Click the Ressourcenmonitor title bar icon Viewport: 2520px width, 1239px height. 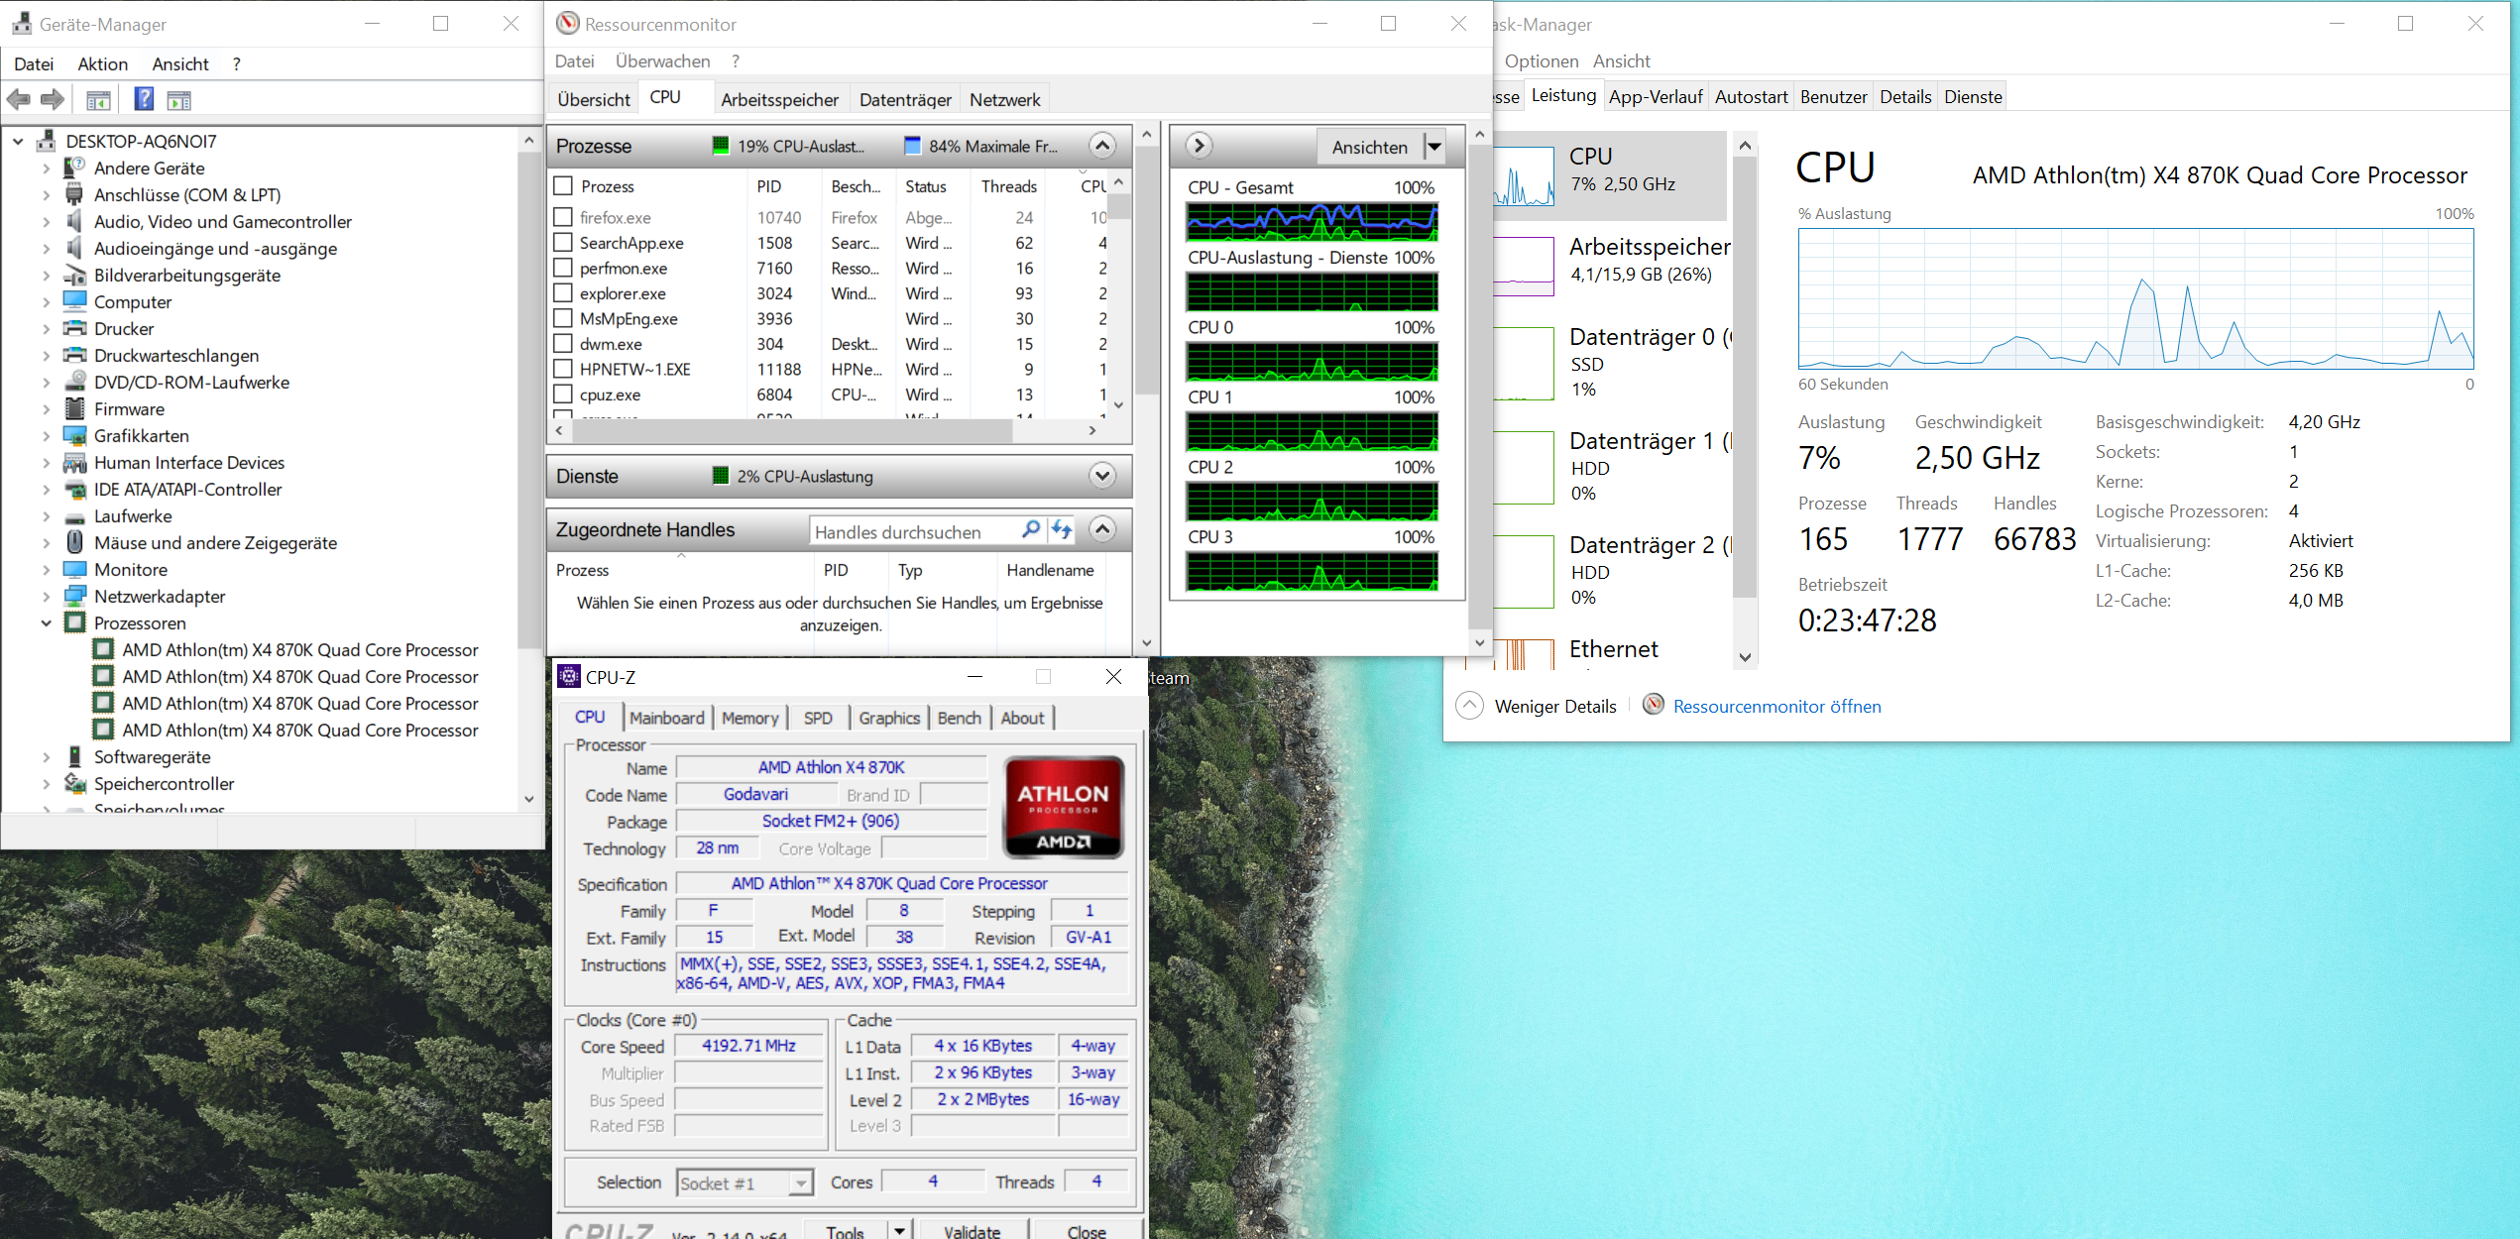click(x=568, y=23)
